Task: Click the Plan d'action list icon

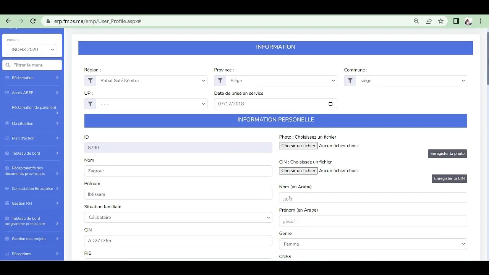Action: click(x=7, y=138)
